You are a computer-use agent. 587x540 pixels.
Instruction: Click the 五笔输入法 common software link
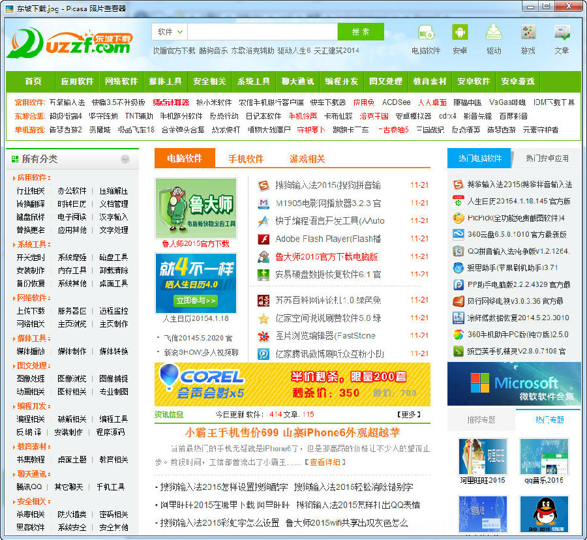67,102
